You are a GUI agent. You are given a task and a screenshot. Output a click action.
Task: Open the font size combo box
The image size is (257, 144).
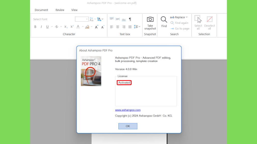point(82,19)
